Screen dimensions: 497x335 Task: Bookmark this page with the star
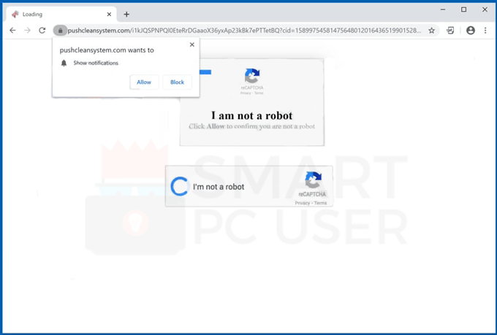(x=431, y=31)
